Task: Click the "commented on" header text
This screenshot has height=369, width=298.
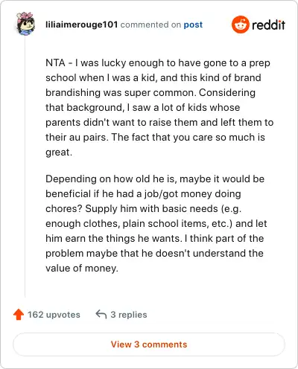Action: click(150, 25)
